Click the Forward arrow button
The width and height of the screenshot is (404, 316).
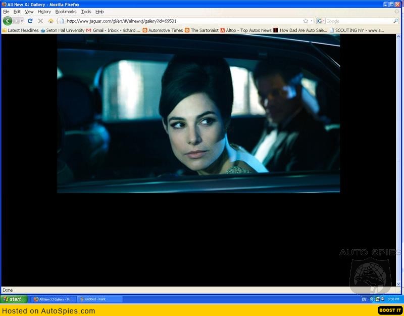17,21
